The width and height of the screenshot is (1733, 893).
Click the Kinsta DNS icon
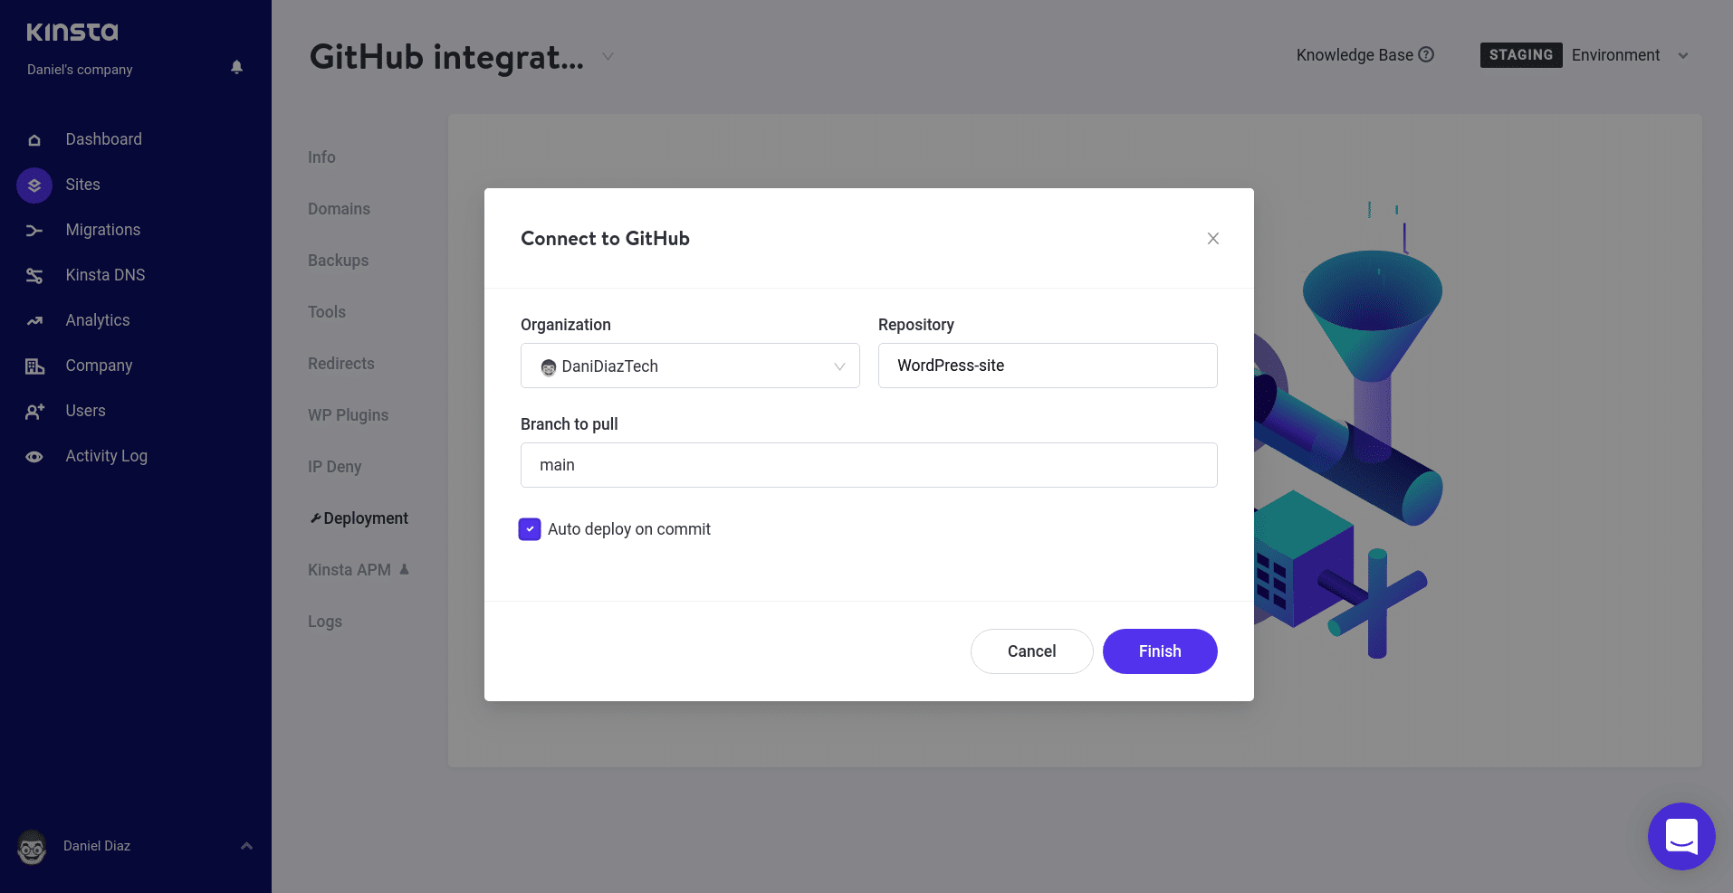coord(34,276)
